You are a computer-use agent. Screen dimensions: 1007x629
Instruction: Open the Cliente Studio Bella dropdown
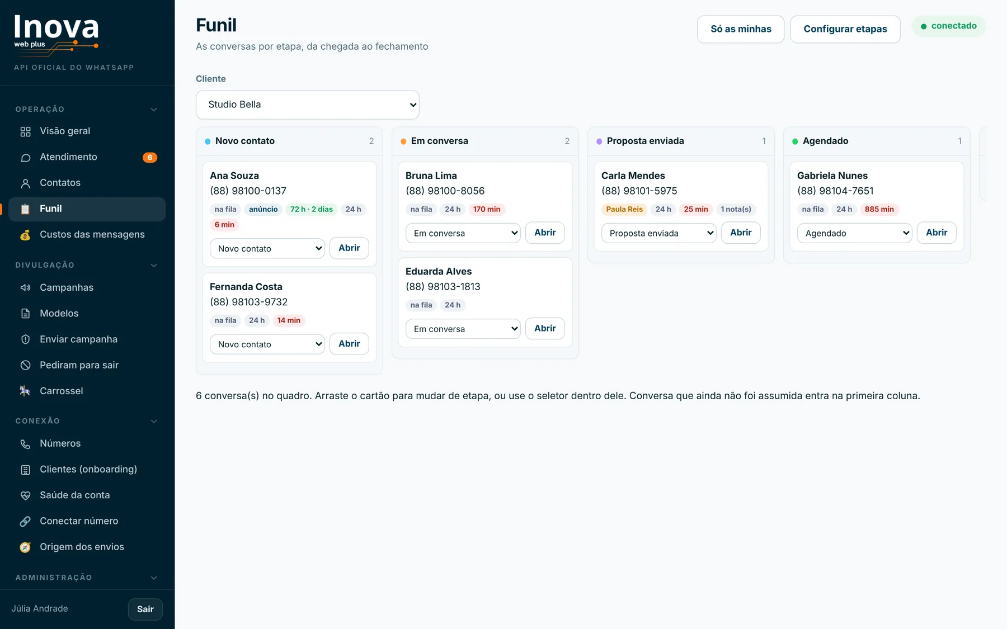(x=308, y=105)
